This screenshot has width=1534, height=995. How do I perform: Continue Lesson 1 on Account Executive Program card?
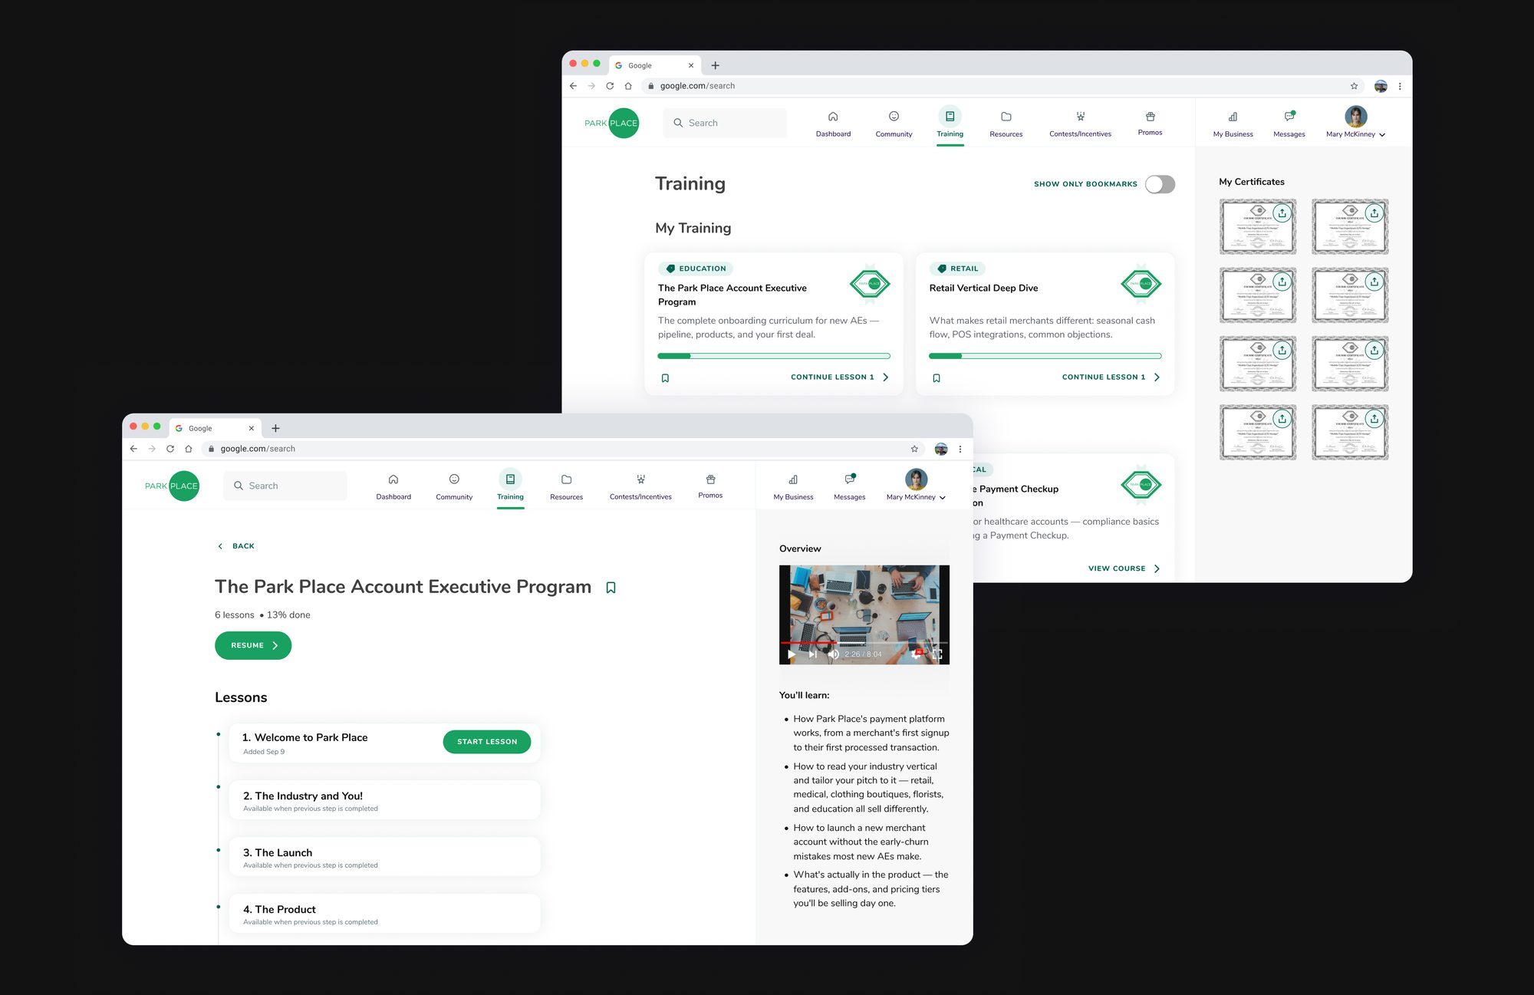pyautogui.click(x=840, y=377)
